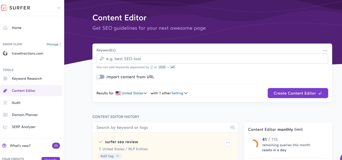Open the Keyword Research grid icon

click(x=5, y=78)
